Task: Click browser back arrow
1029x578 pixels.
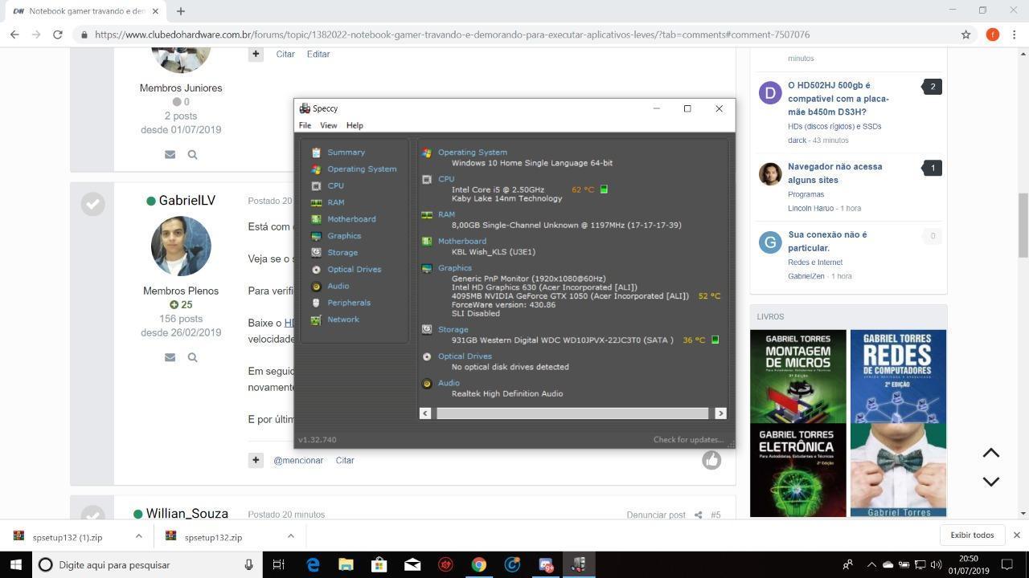Action: (14, 35)
